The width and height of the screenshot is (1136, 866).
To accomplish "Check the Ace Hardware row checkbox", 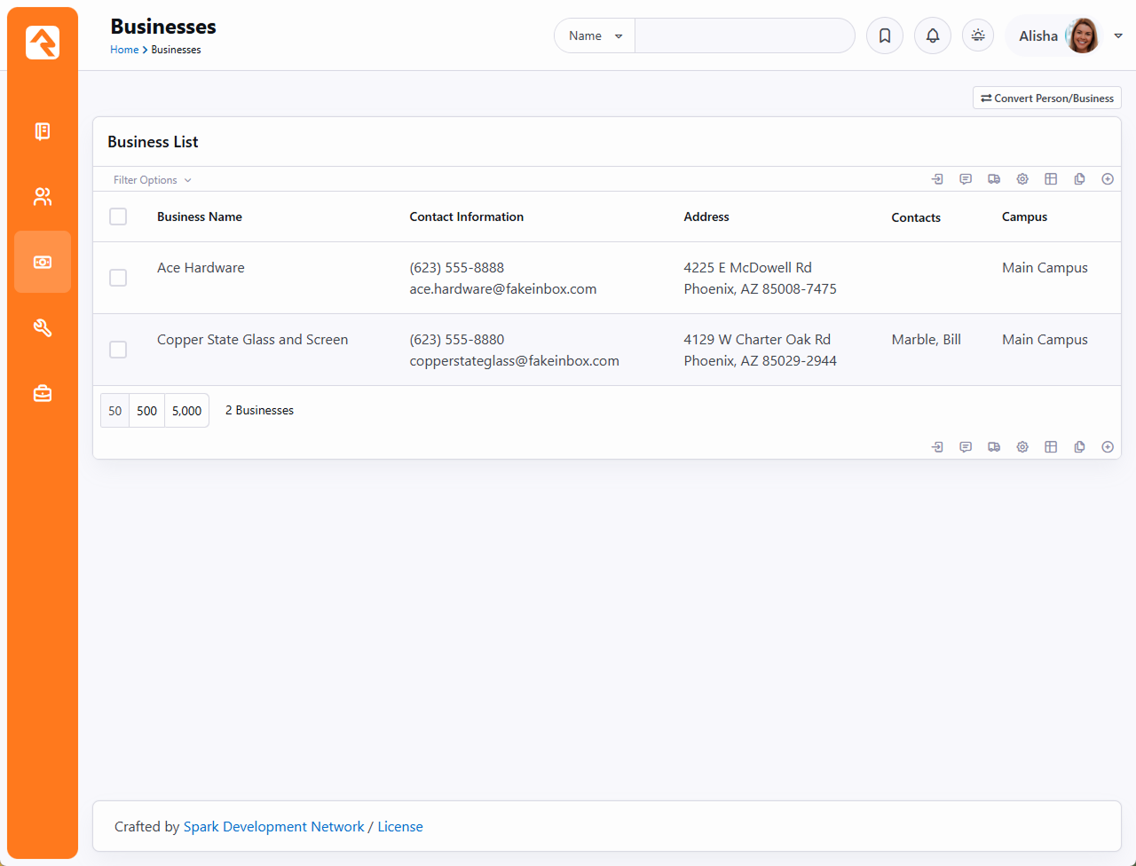I will 118,278.
